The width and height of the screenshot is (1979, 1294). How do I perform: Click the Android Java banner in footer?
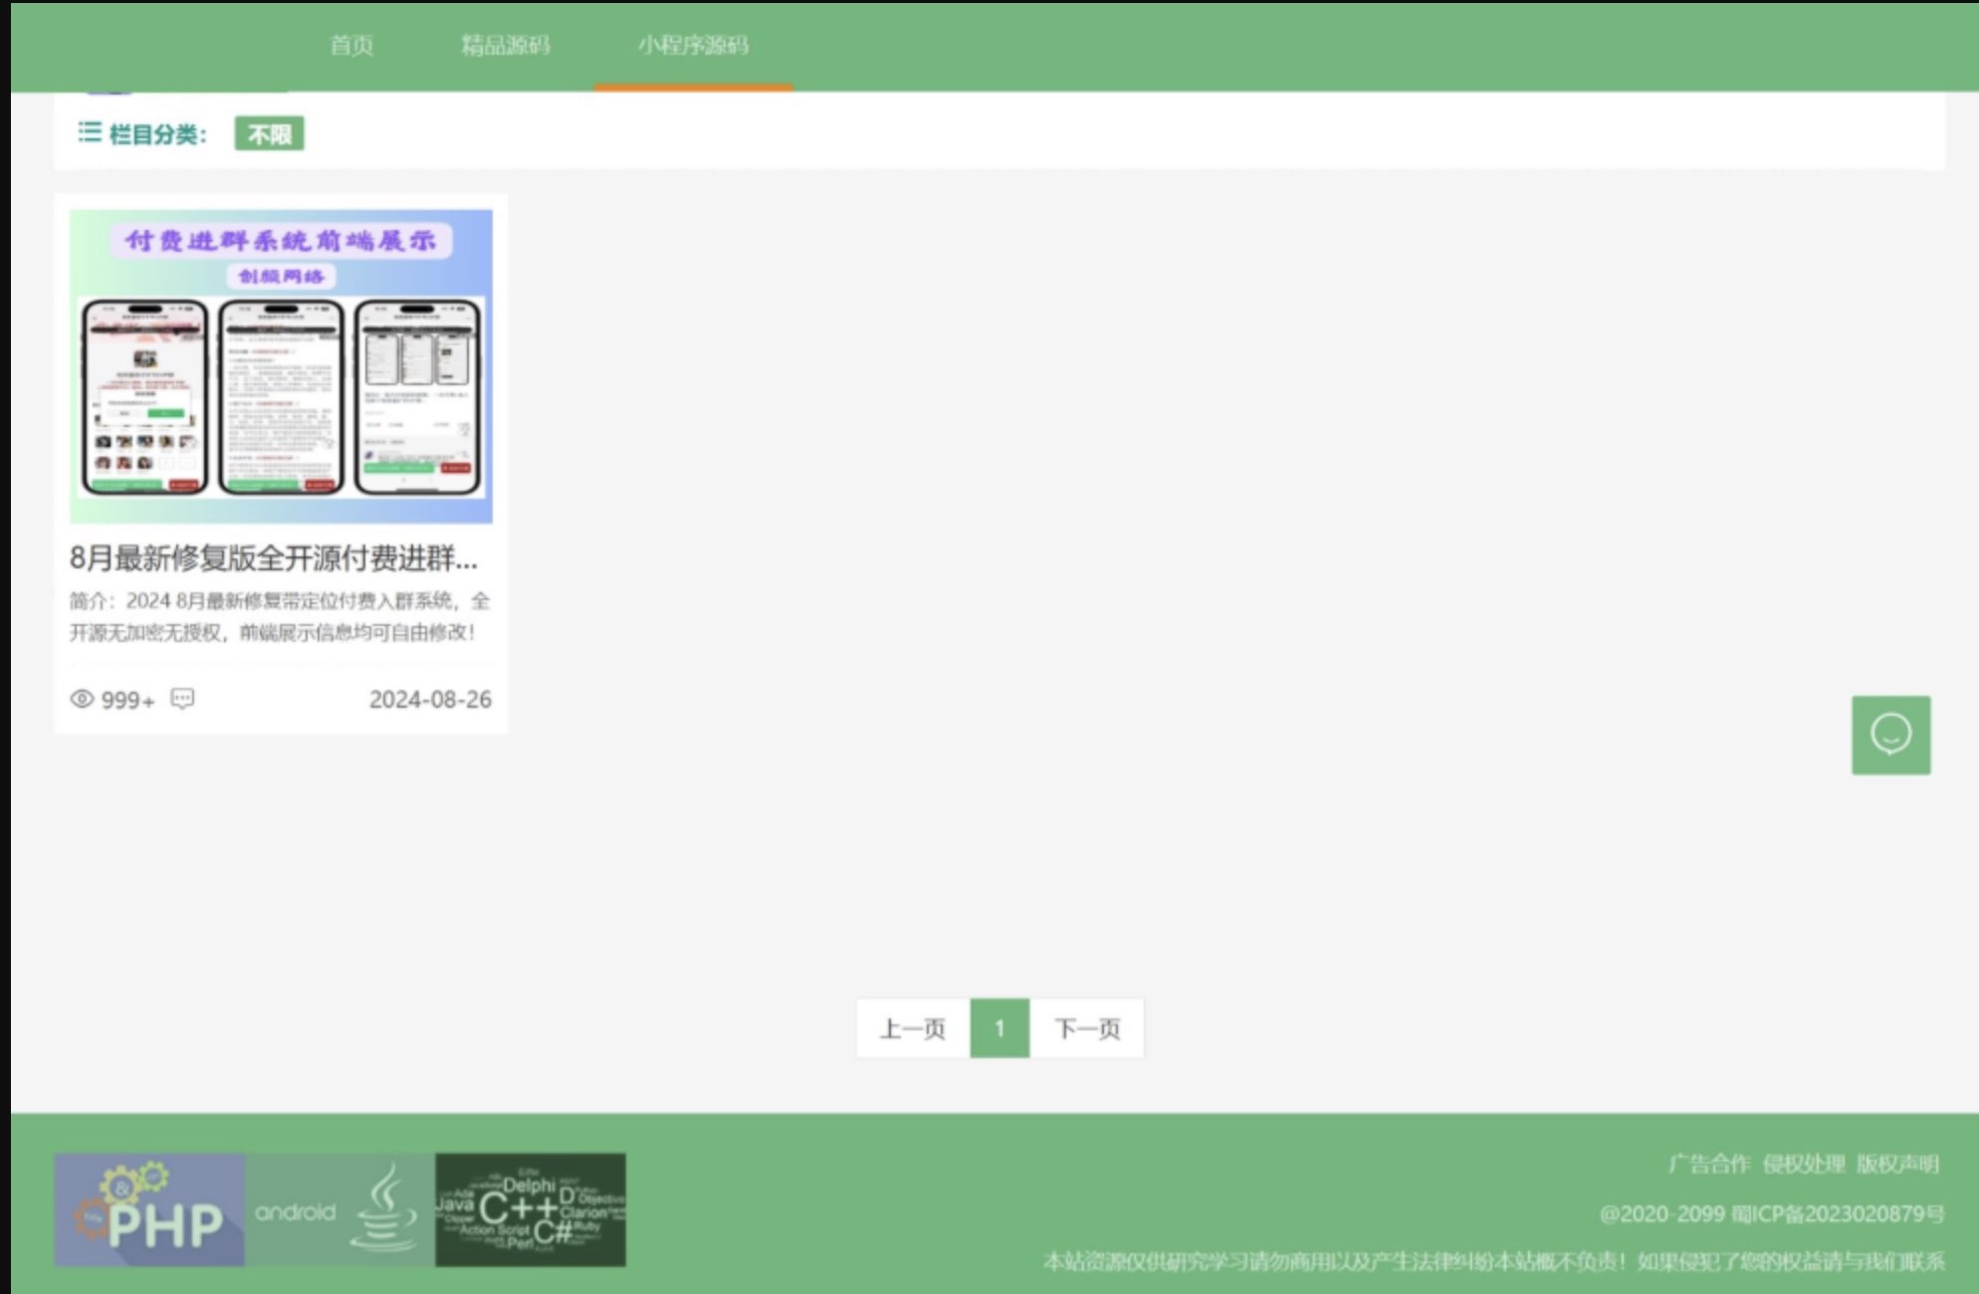tap(339, 1209)
